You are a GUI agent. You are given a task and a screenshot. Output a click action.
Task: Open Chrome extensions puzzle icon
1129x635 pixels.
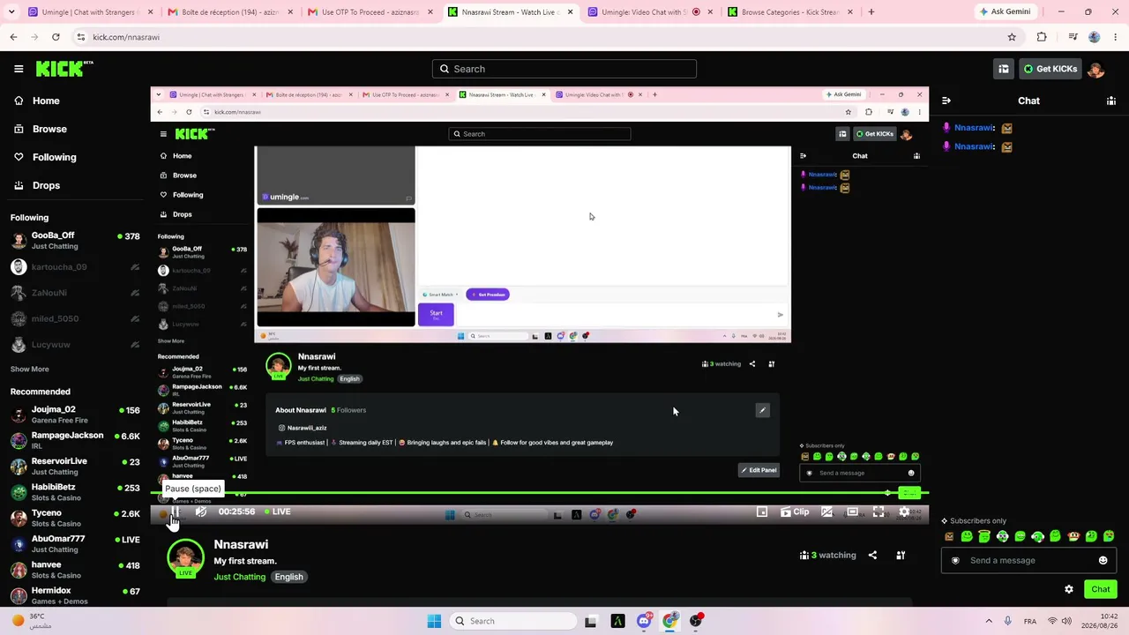point(1042,37)
